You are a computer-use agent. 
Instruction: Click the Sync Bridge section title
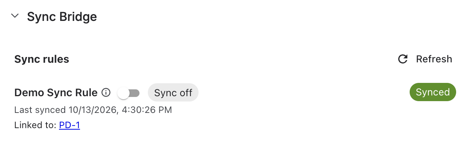62,17
